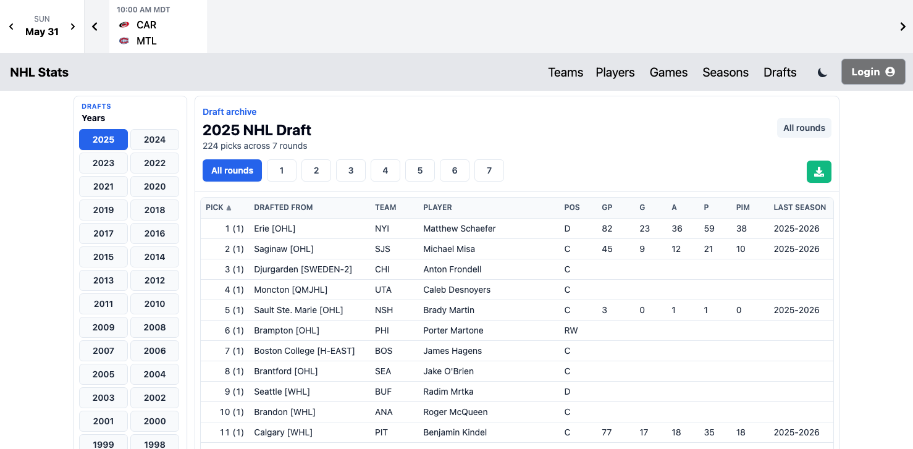913x449 pixels.
Task: Open Michael Misa player page
Action: tap(449, 249)
